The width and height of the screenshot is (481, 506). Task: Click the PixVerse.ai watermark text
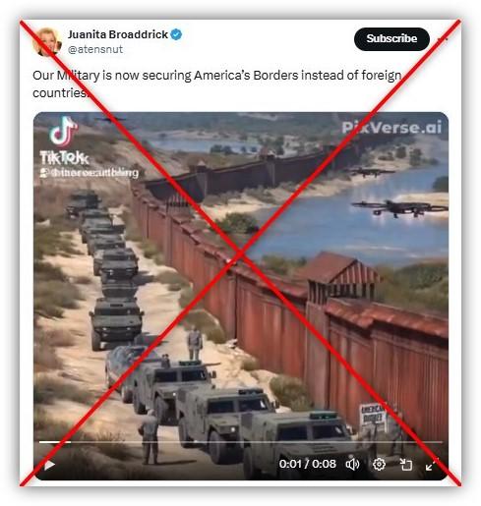point(391,128)
